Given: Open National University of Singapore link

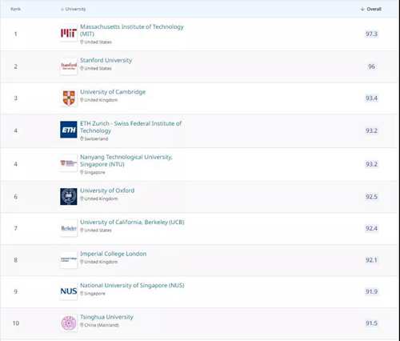Looking at the screenshot, I should coord(132,285).
